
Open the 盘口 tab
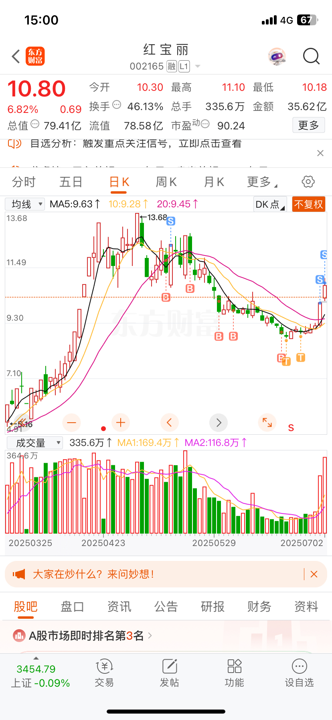pyautogui.click(x=72, y=607)
